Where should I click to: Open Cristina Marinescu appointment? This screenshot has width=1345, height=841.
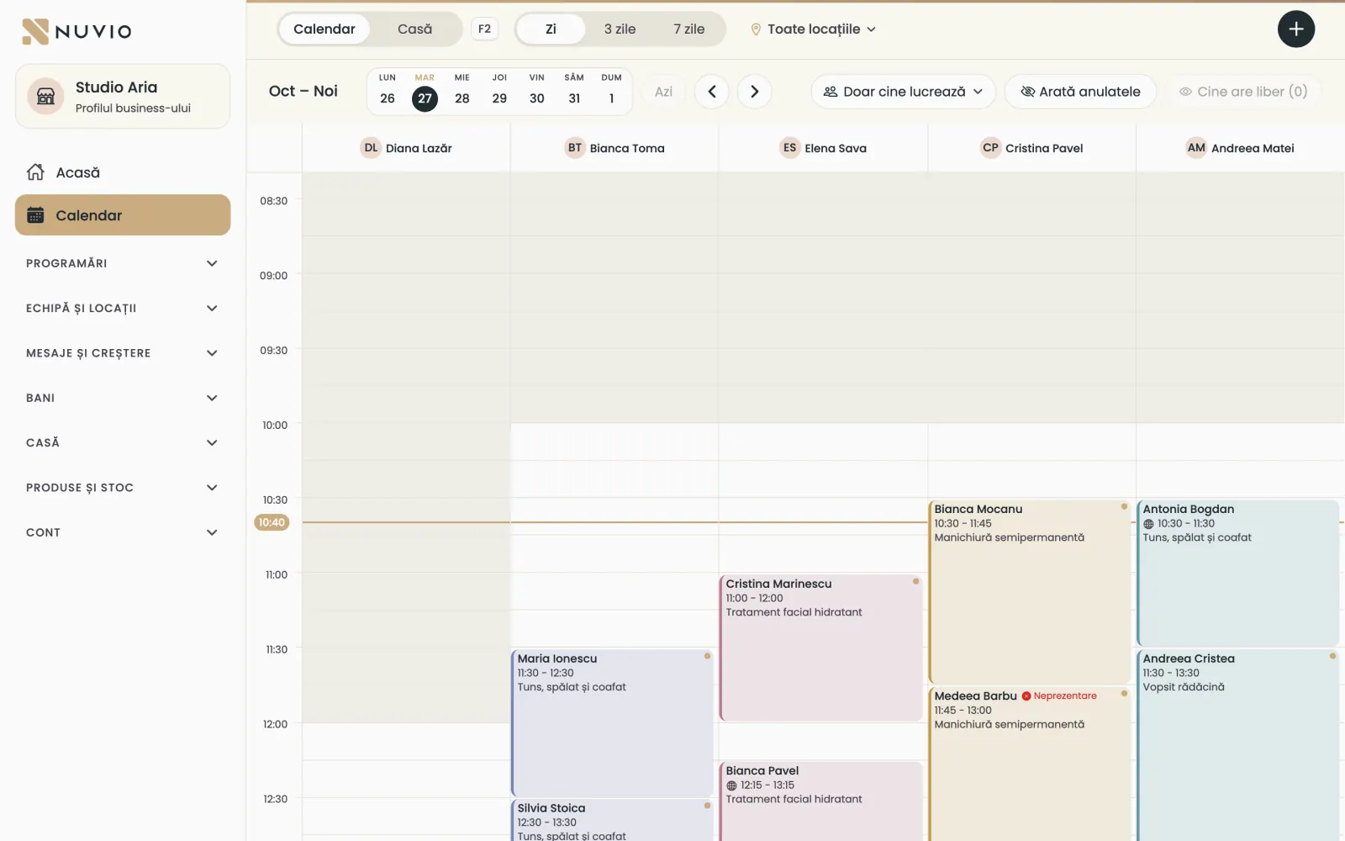821,648
